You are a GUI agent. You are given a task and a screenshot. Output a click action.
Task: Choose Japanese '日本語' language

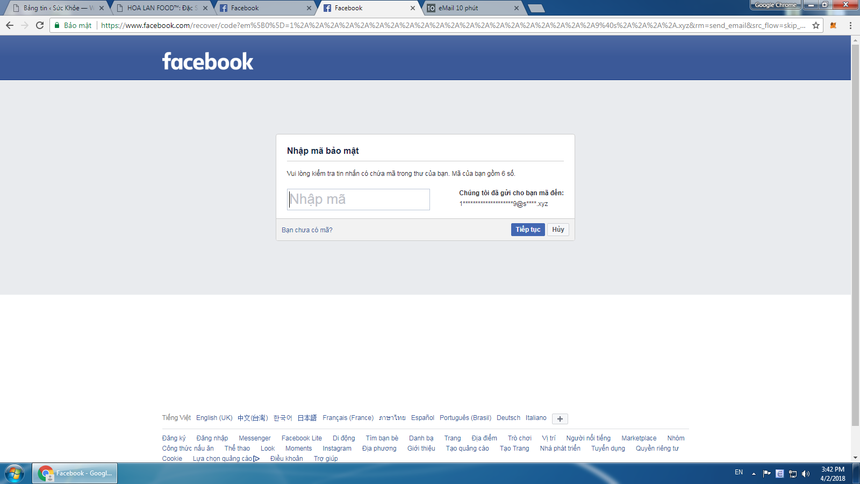(307, 418)
